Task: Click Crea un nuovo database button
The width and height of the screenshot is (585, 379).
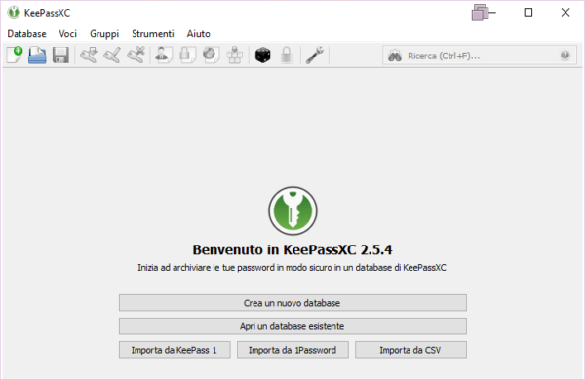Action: tap(292, 303)
